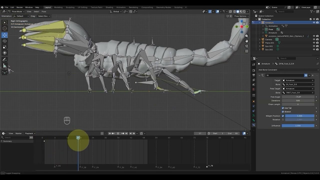320x180 pixels.
Task: Toggle the camera view icon in viewport
Action: point(246,46)
